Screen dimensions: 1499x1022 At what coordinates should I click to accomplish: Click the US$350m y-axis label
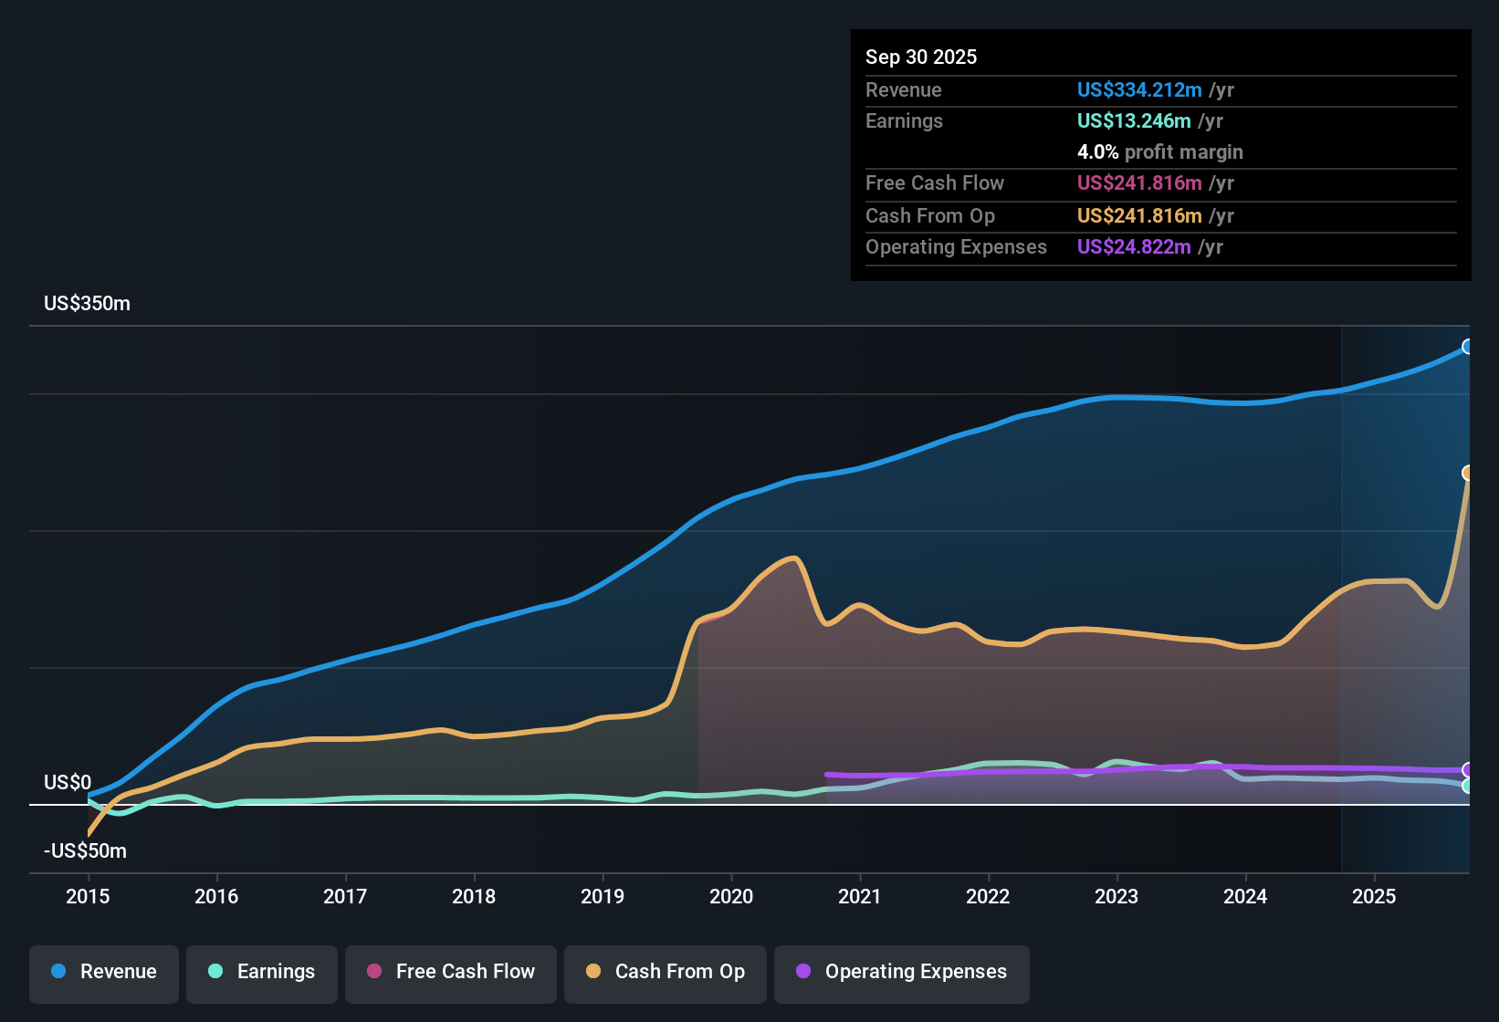point(87,303)
